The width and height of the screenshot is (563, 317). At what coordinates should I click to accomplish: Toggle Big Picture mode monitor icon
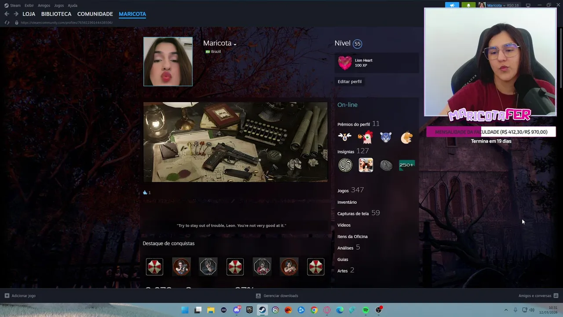pyautogui.click(x=528, y=5)
